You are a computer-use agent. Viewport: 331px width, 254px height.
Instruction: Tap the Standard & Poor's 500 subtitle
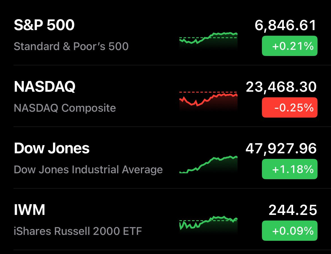pos(71,46)
